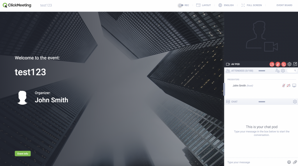Viewport: 298px width, 166px height.
Task: Open the LAYOUT menu
Action: pyautogui.click(x=203, y=5)
